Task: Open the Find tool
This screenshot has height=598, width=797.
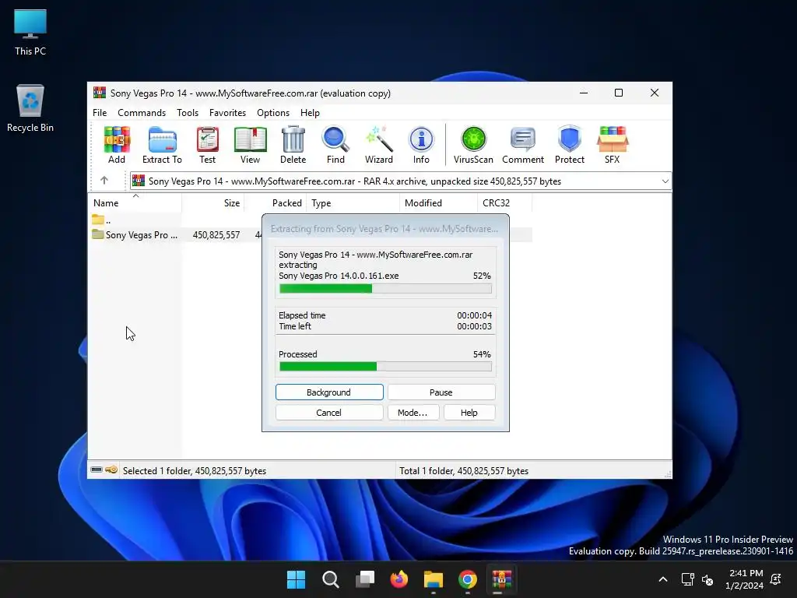Action: pos(335,145)
